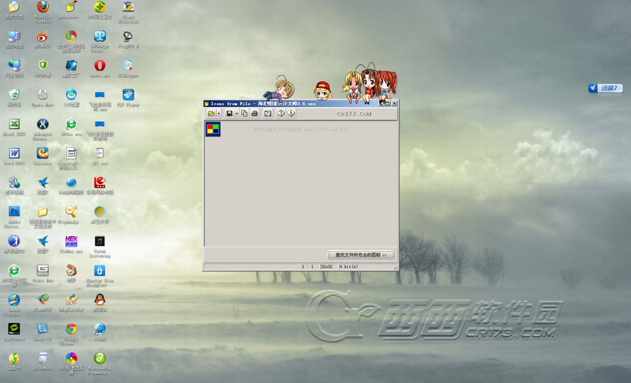Open RaySource desktop icon
This screenshot has width=631, height=383.
pyautogui.click(x=14, y=332)
